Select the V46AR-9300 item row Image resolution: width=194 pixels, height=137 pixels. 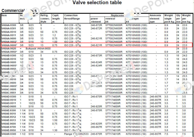coord(97,134)
